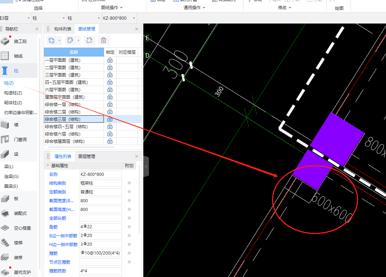Image resolution: width=386 pixels, height=277 pixels.
Task: Select the 装配式 category icon
Action: 5,213
